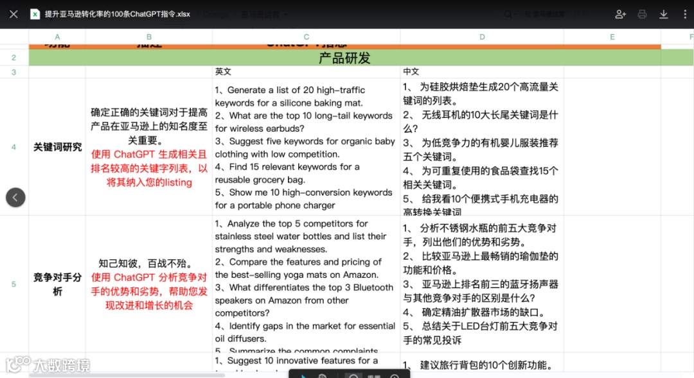Click the green xlsx file icon
Viewport: 694px width, 378px height.
(x=35, y=14)
